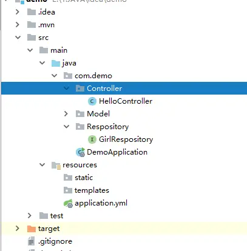The image size is (247, 251).
Task: Click the application.yml Spring config icon
Action: [x=68, y=203]
